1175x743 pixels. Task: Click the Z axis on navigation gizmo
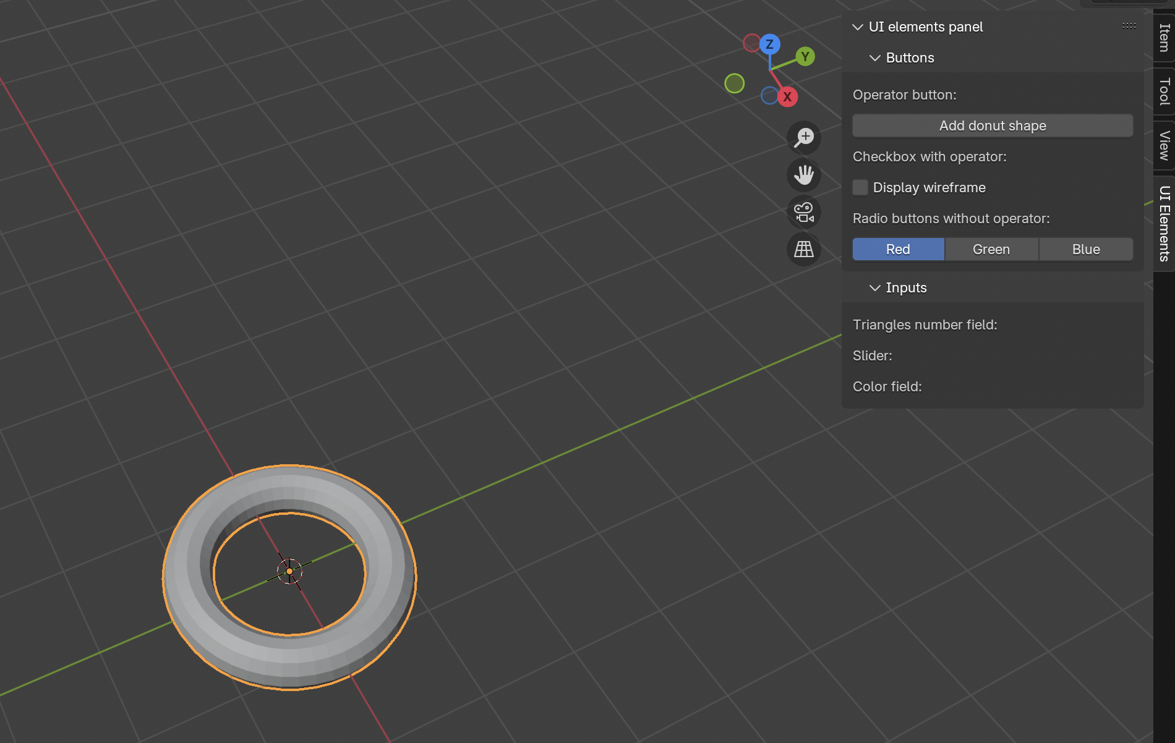pos(769,44)
